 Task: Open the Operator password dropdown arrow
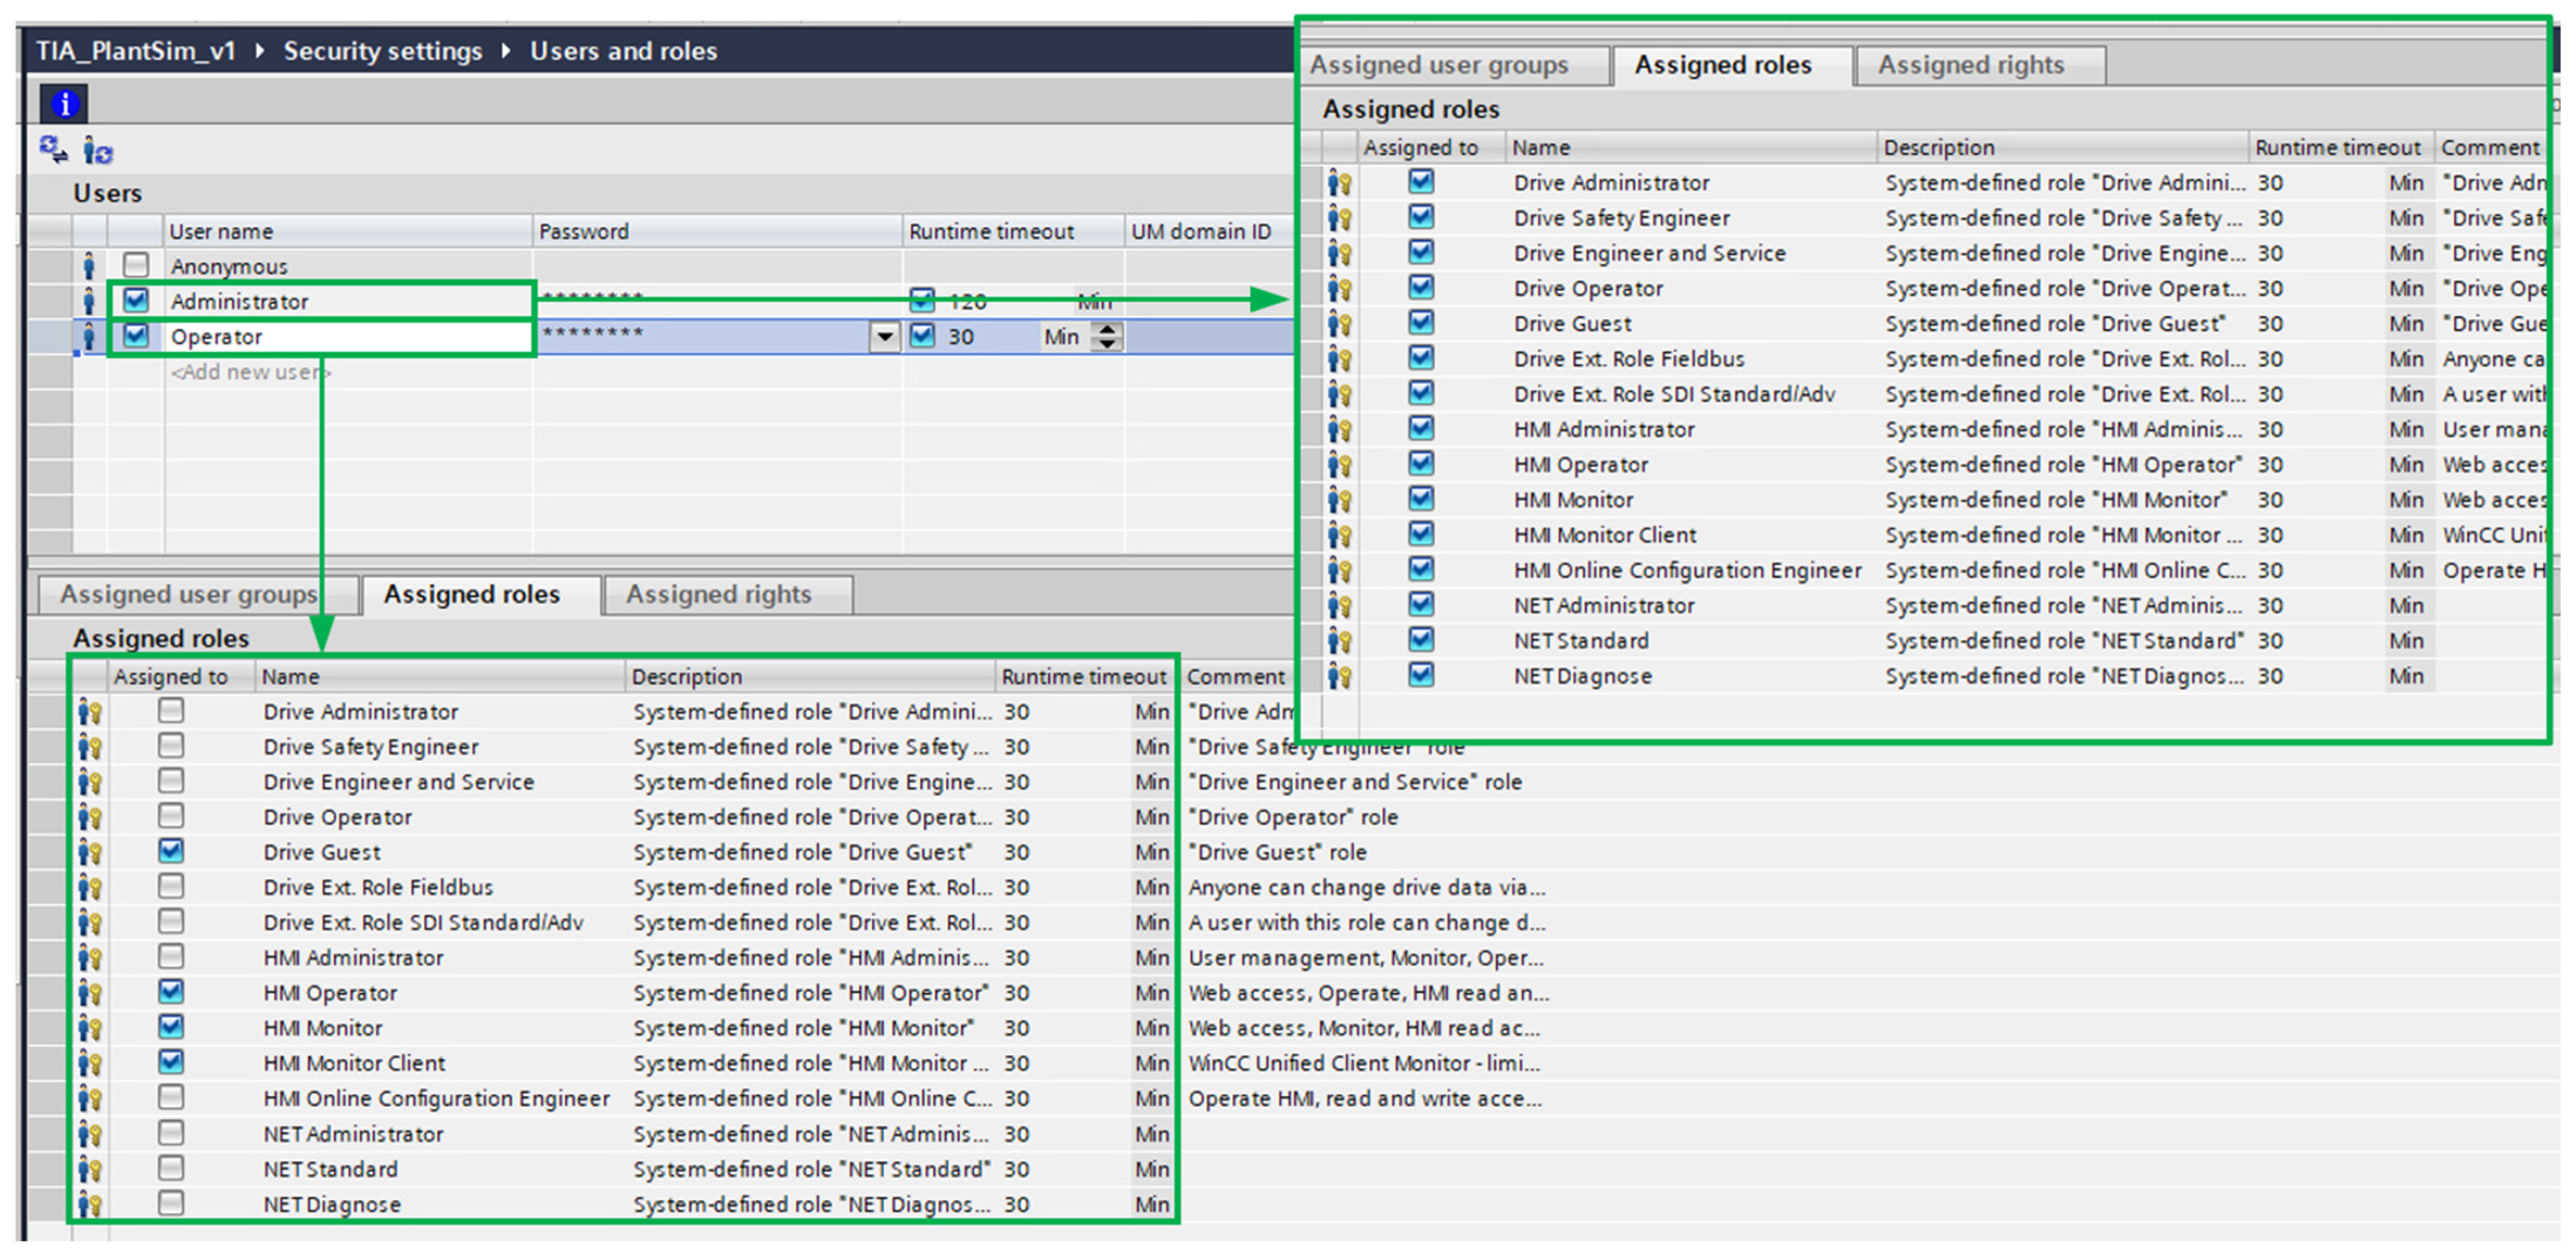(884, 337)
